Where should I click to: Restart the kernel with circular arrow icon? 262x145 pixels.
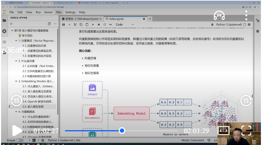click(105, 25)
